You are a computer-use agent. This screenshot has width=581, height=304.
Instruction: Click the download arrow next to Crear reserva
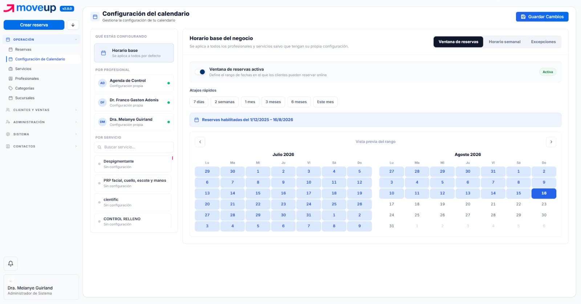point(73,25)
